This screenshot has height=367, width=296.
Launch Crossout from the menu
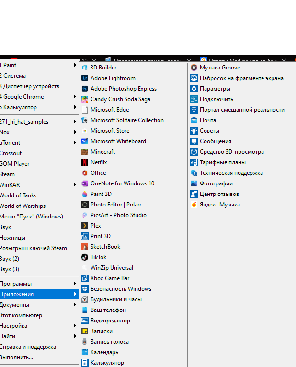point(39,153)
